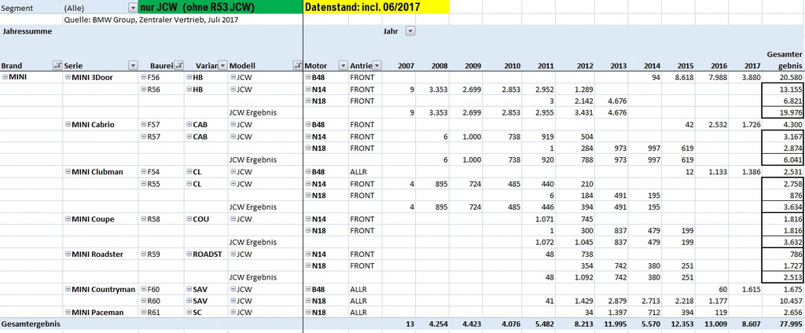Viewport: 805px width, 333px height.
Task: Open the Segment (Alle) filter dropdown
Action: 134,8
